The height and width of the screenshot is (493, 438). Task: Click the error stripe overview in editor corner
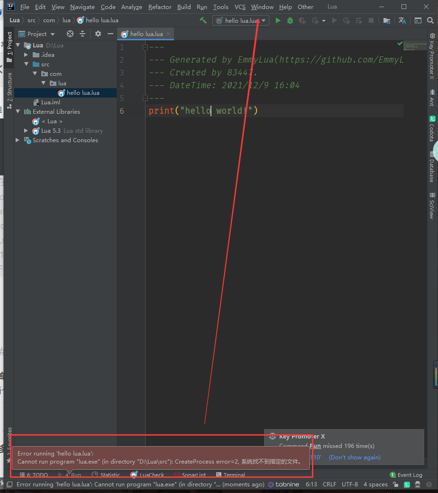point(415,46)
